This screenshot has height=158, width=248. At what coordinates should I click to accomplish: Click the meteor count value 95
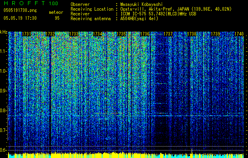(57, 18)
